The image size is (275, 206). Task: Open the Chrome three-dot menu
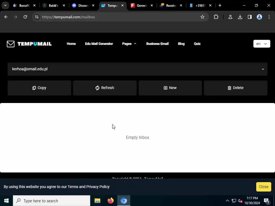point(269,17)
